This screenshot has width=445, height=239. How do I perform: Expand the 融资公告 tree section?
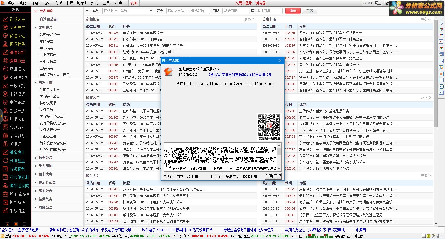point(36,157)
